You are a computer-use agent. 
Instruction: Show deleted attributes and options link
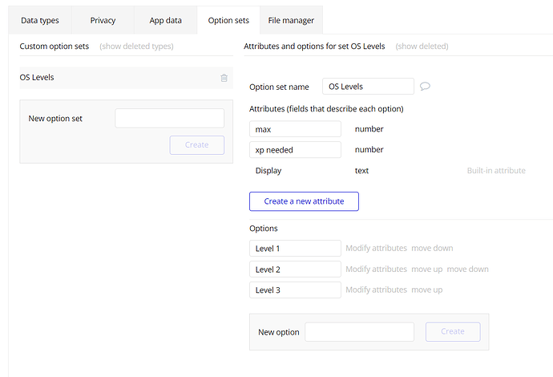tap(422, 47)
